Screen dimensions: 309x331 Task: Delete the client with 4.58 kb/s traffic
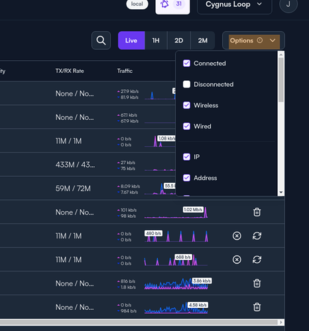(257, 307)
